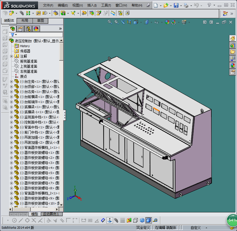This screenshot has width=237, height=231.
Task: Toggle the wireframe cube display icon
Action: click(136, 220)
